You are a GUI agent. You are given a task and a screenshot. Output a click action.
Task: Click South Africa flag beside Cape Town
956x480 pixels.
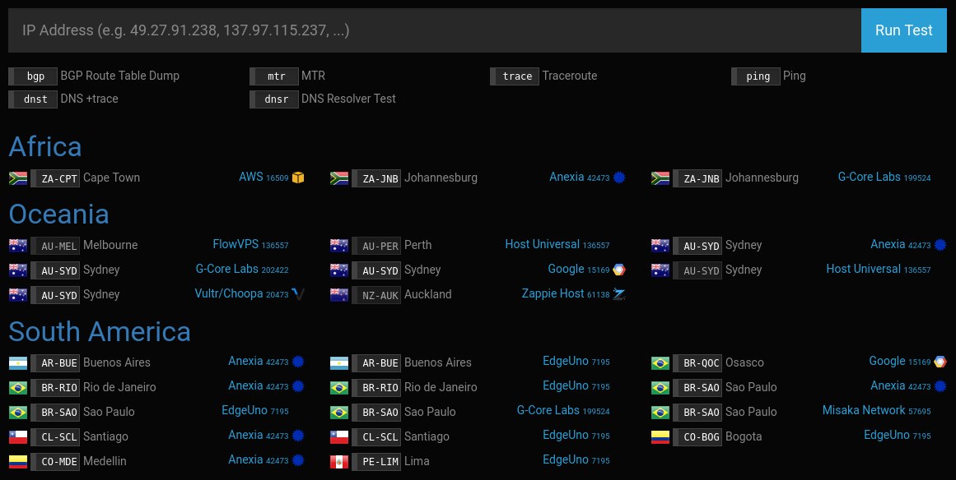[18, 178]
